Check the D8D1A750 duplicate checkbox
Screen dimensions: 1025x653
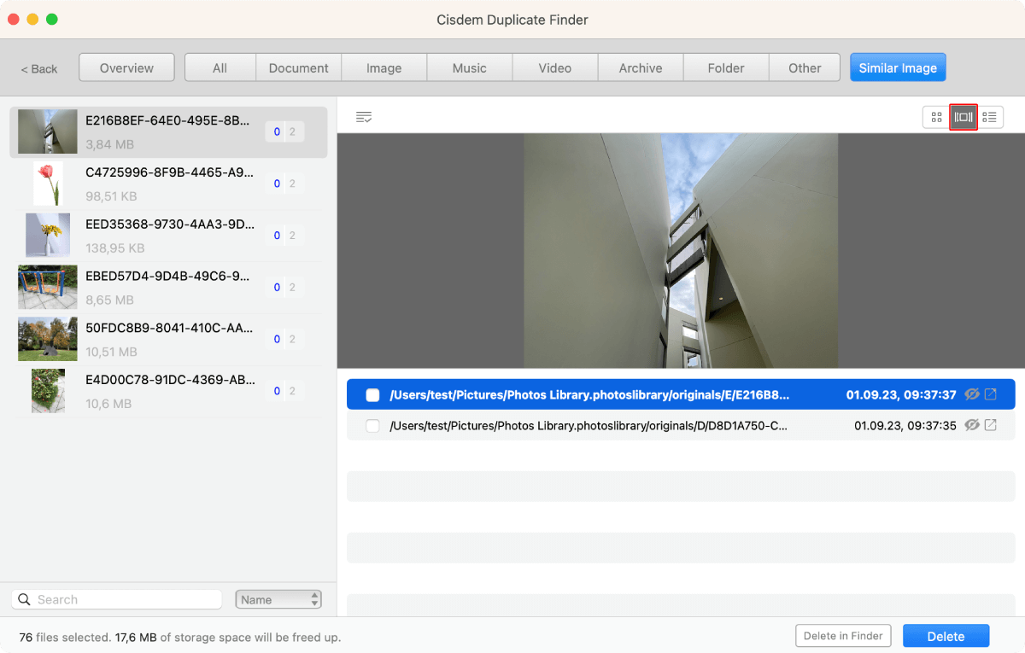[x=372, y=425]
